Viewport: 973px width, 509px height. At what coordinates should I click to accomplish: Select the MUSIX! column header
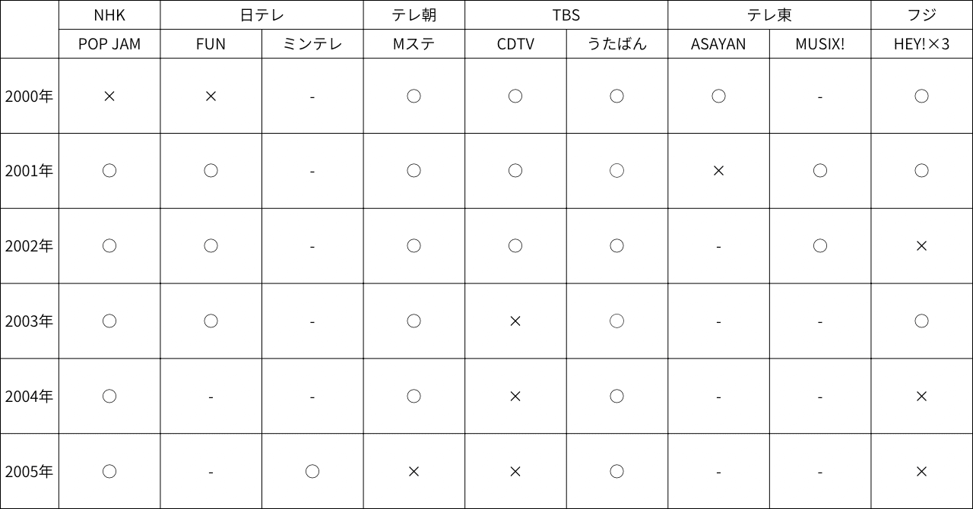(819, 44)
